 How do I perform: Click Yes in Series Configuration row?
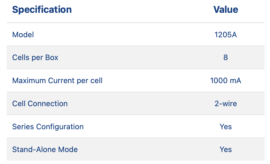pos(225,126)
